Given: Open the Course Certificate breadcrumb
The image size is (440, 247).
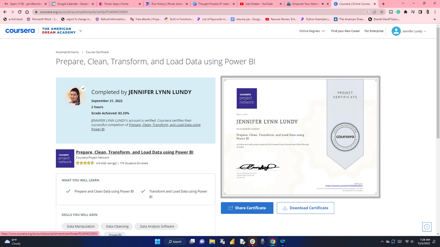Looking at the screenshot, I should (97, 52).
